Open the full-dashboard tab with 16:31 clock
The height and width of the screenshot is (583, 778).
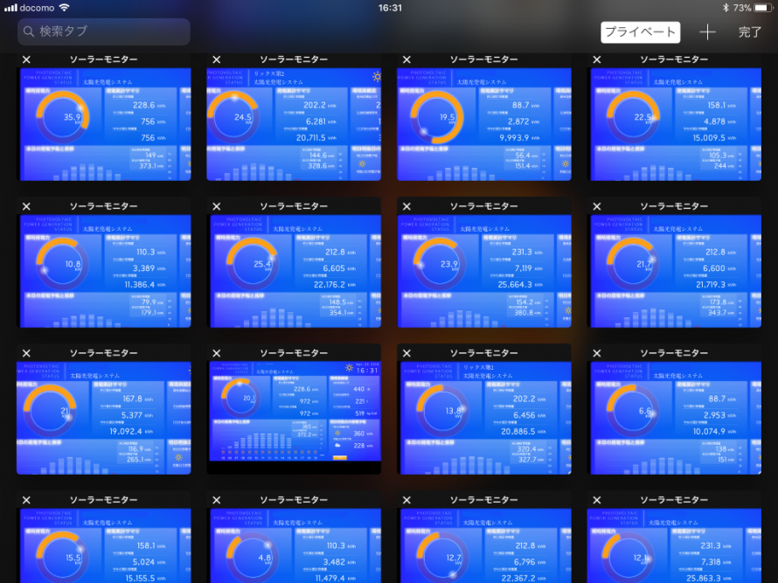point(294,411)
